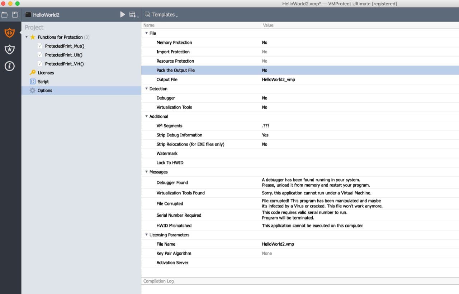Click the HelloWorld2 terminal file icon

coord(28,15)
